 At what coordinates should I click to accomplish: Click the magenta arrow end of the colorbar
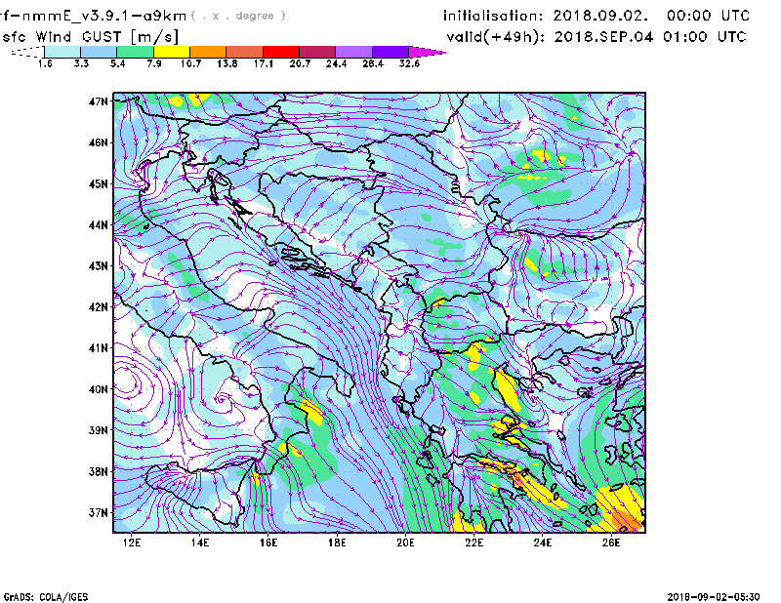(x=426, y=52)
